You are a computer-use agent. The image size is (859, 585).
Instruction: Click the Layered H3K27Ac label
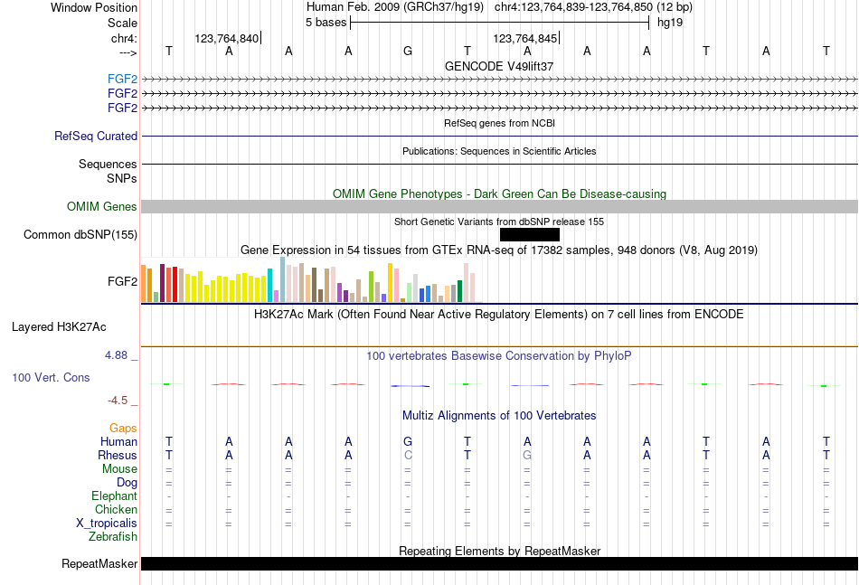tap(59, 327)
